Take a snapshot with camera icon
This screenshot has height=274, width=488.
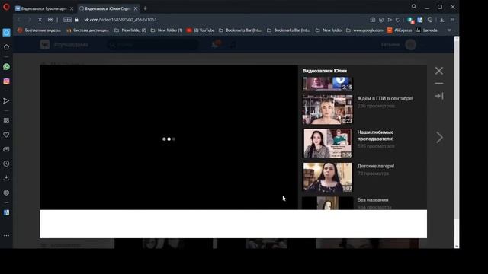[x=373, y=20]
